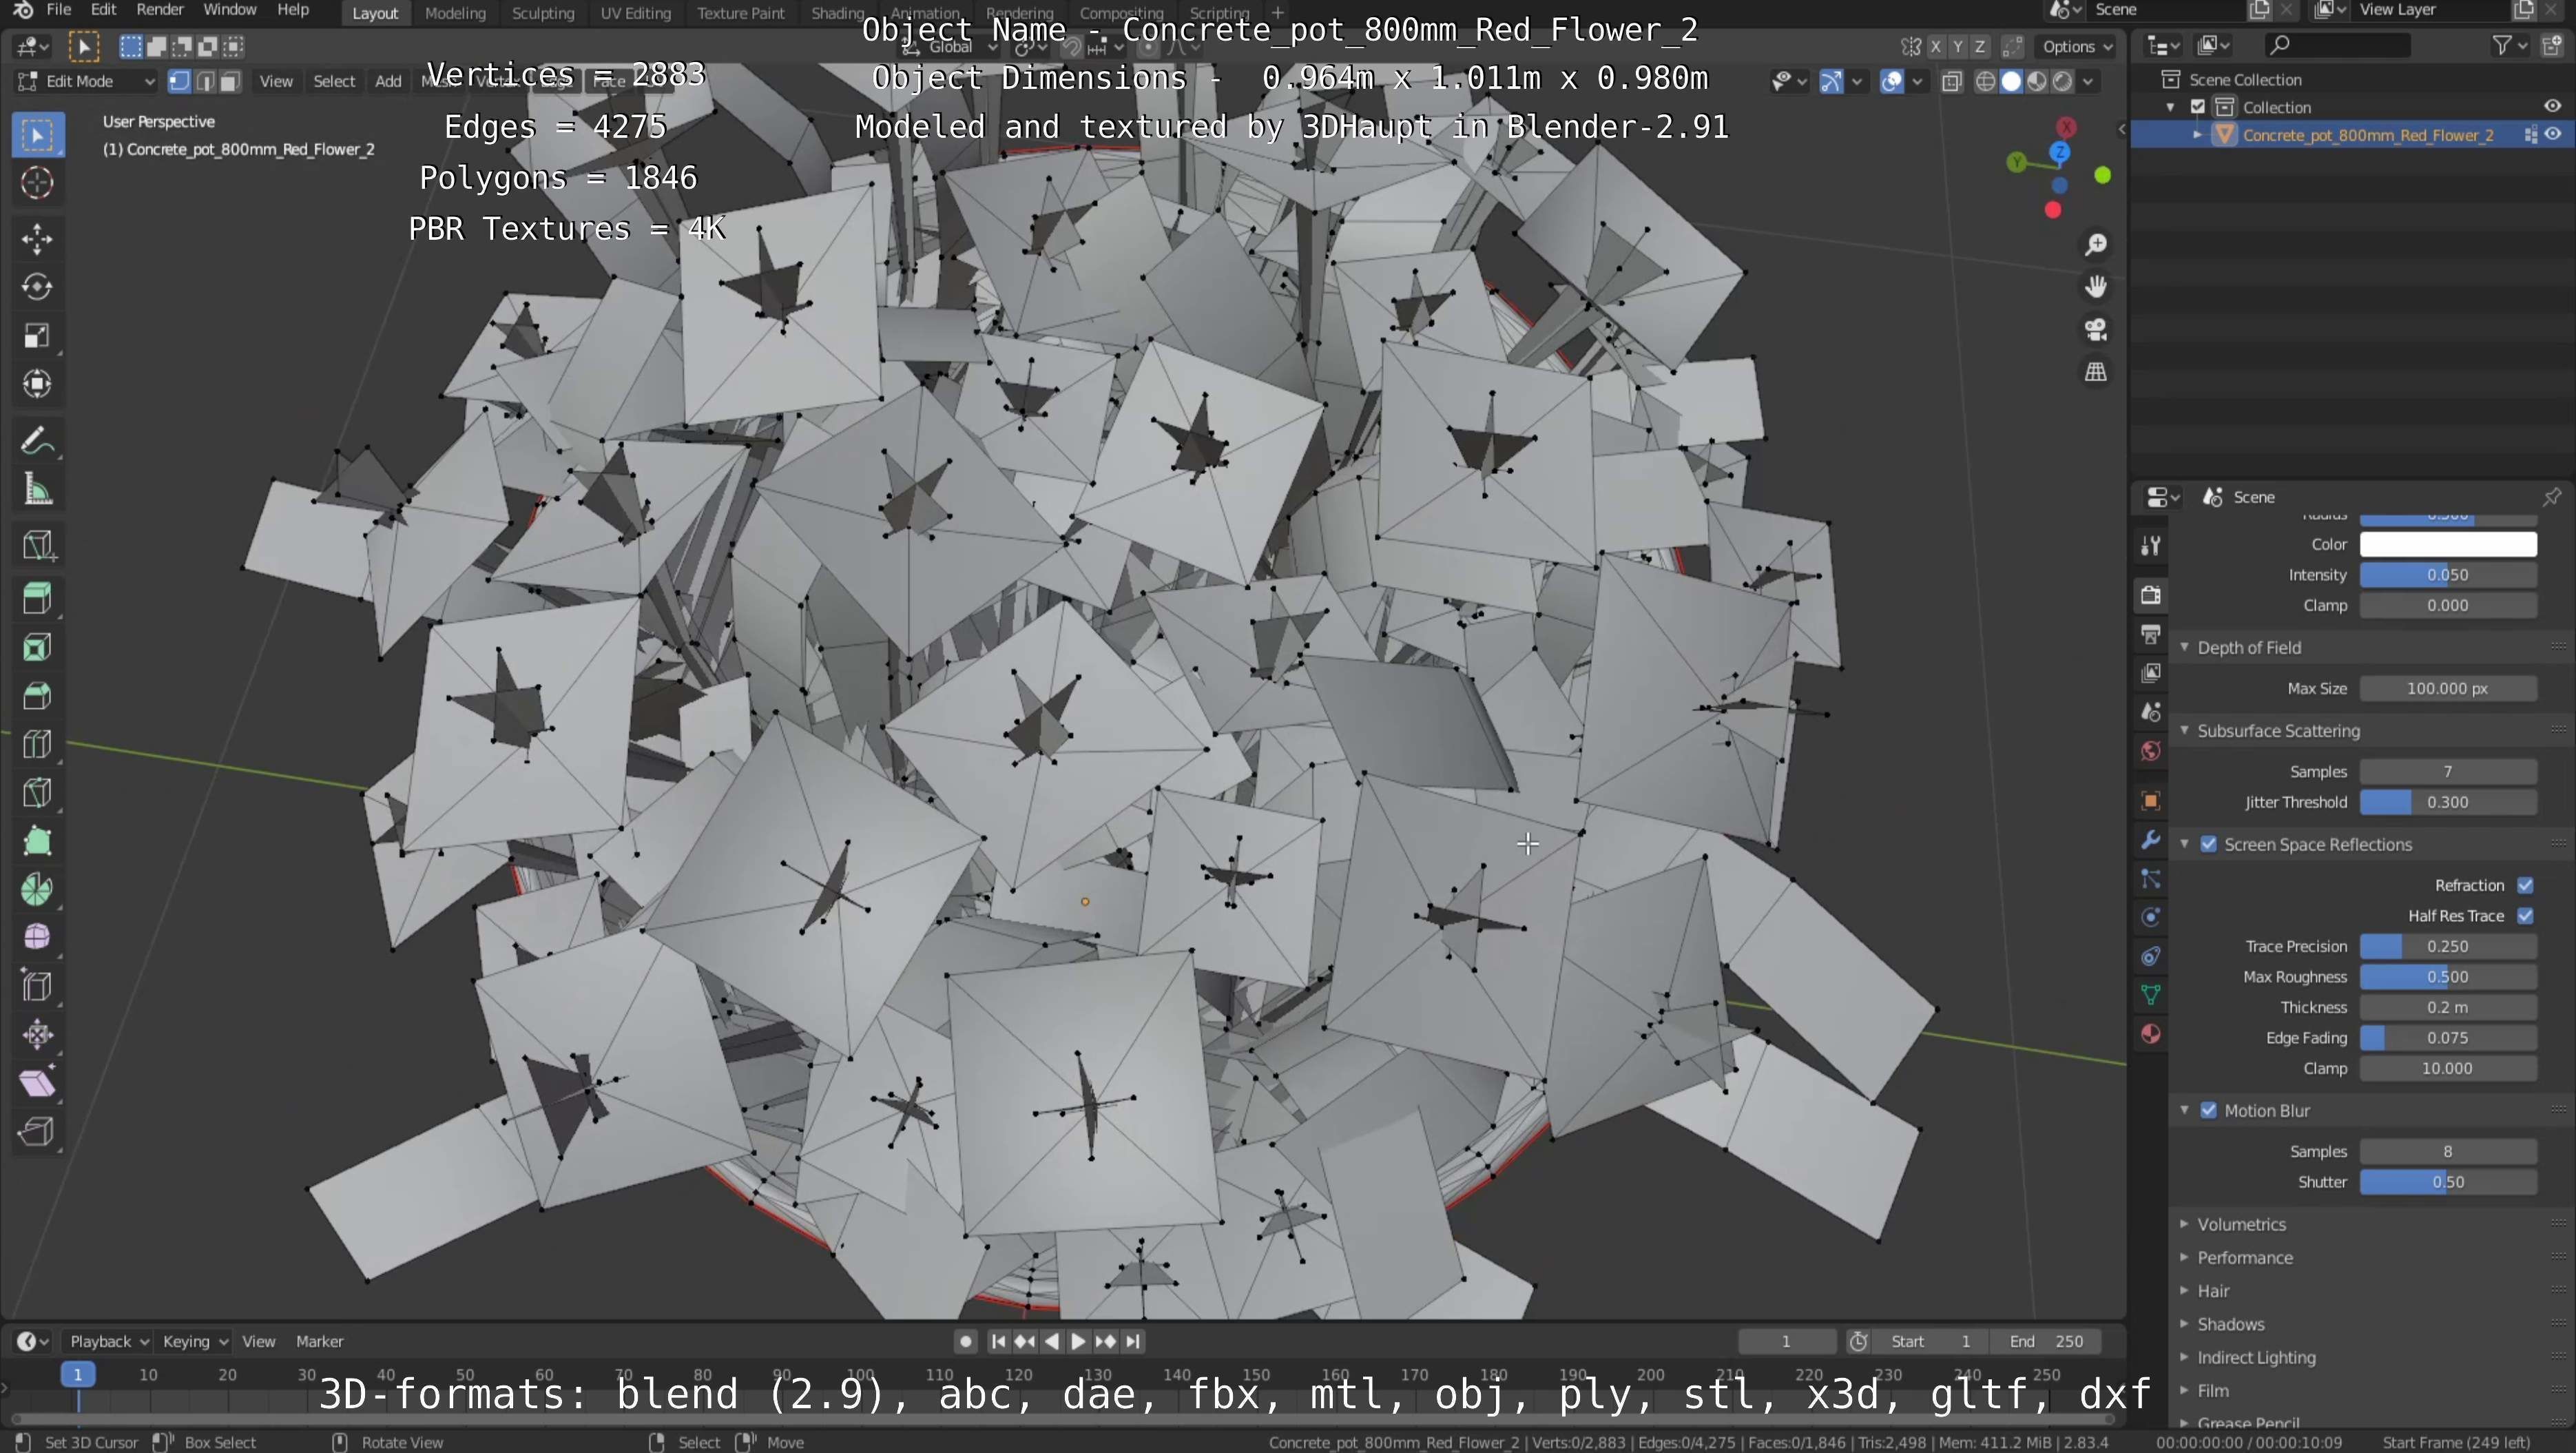Select the 3D Cursor tool

[x=37, y=183]
